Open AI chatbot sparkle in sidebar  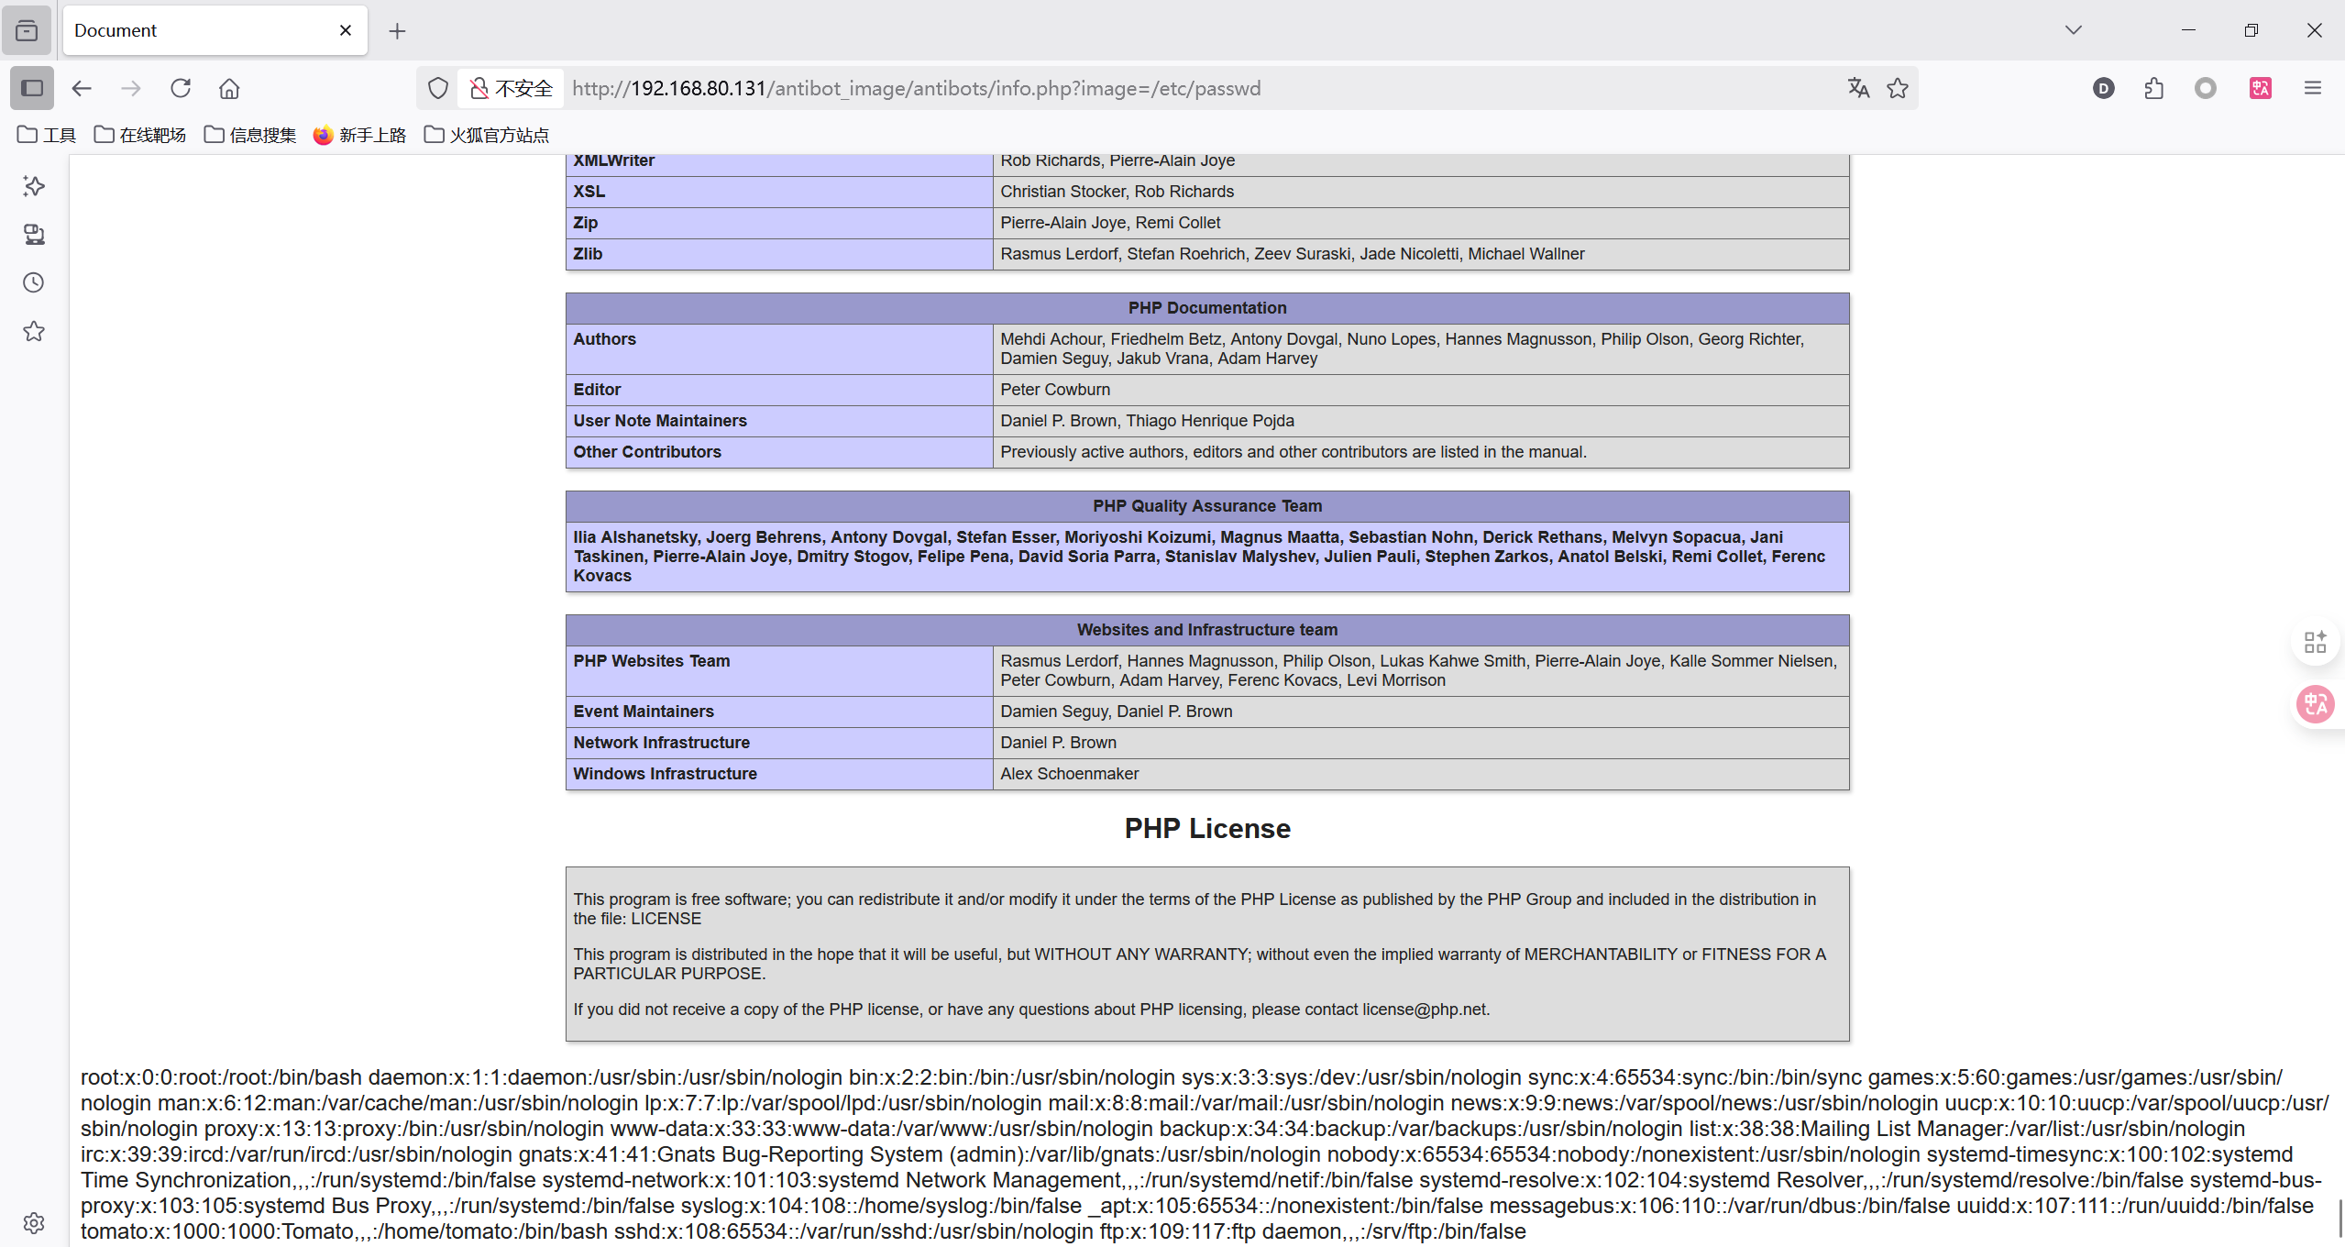click(34, 186)
